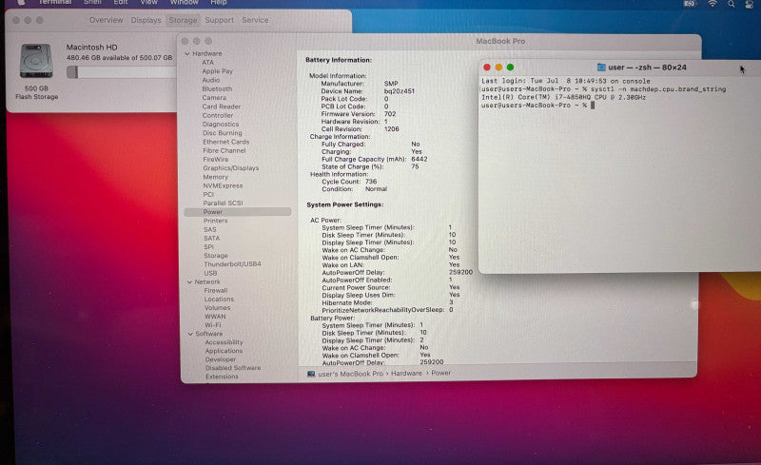Click the Wi-Fi icon in the menu bar
The image size is (761, 465).
tap(712, 4)
